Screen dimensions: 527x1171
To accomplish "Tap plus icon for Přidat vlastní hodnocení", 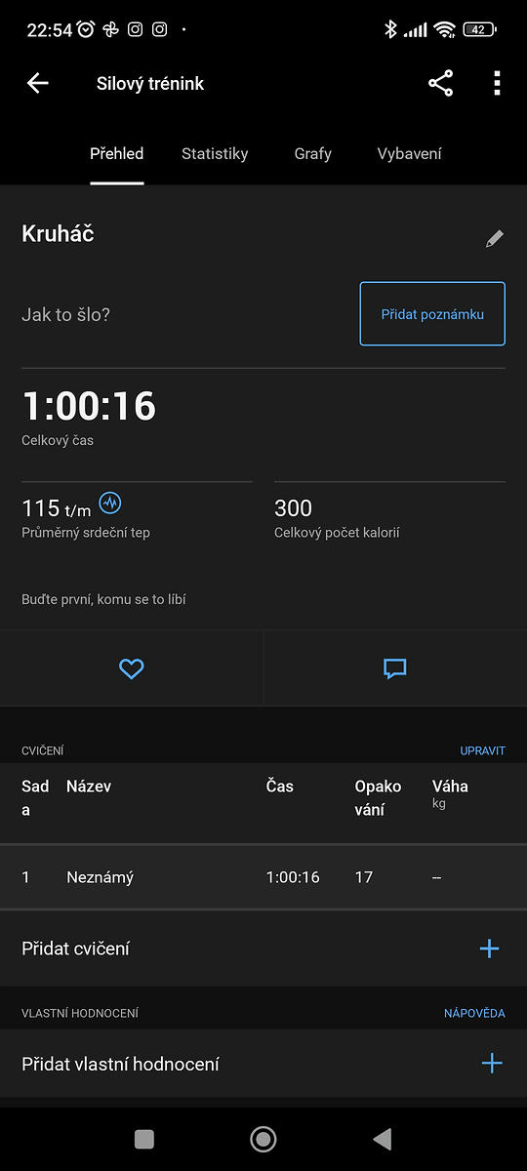I will pyautogui.click(x=492, y=1064).
